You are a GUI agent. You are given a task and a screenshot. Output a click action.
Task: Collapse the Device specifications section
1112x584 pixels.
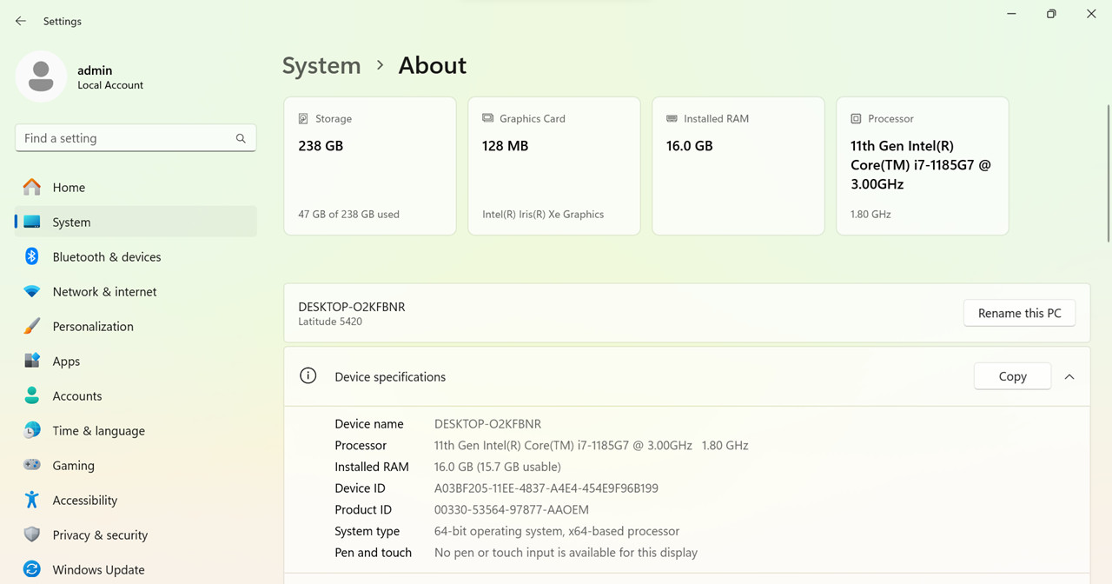[1069, 376]
